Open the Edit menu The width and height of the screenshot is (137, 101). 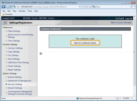pos(9,11)
